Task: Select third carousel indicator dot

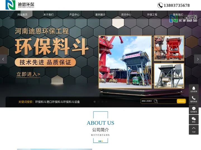Action: pos(102,102)
